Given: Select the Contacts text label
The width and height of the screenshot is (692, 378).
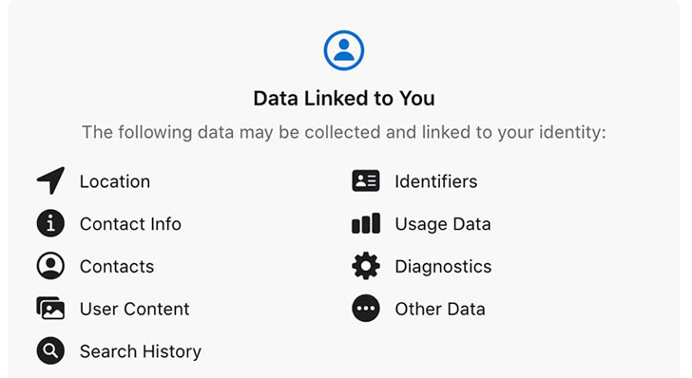Looking at the screenshot, I should click(117, 267).
